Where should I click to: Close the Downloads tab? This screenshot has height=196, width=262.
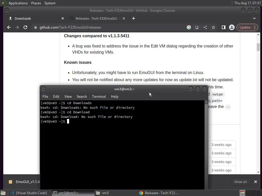tap(63, 18)
